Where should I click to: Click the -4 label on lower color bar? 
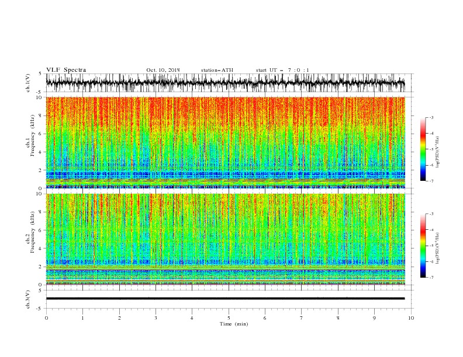tap(431, 230)
